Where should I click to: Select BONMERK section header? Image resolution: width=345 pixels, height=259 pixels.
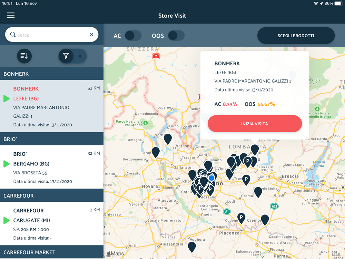tap(52, 74)
